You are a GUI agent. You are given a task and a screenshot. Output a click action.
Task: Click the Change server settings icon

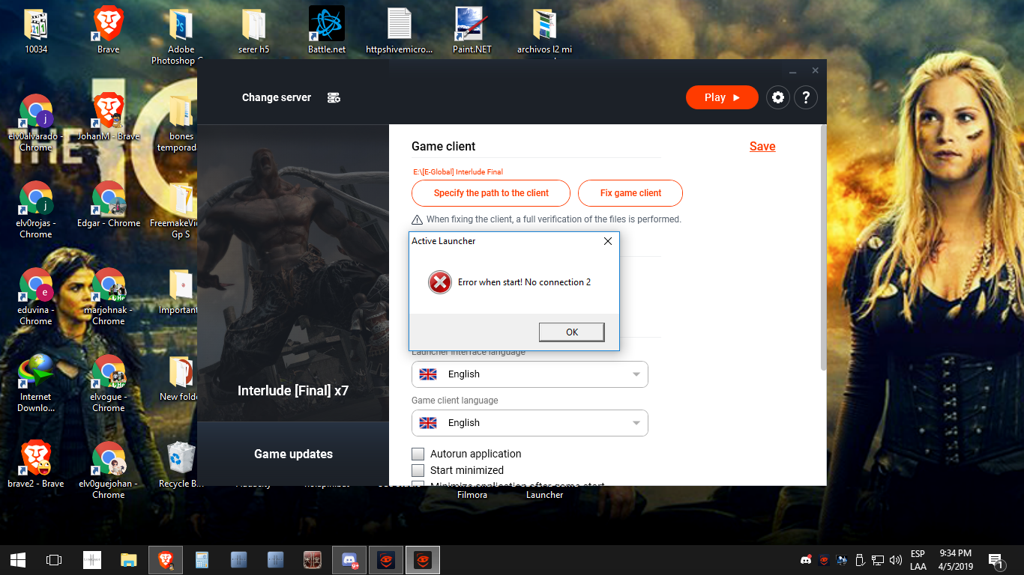click(334, 97)
